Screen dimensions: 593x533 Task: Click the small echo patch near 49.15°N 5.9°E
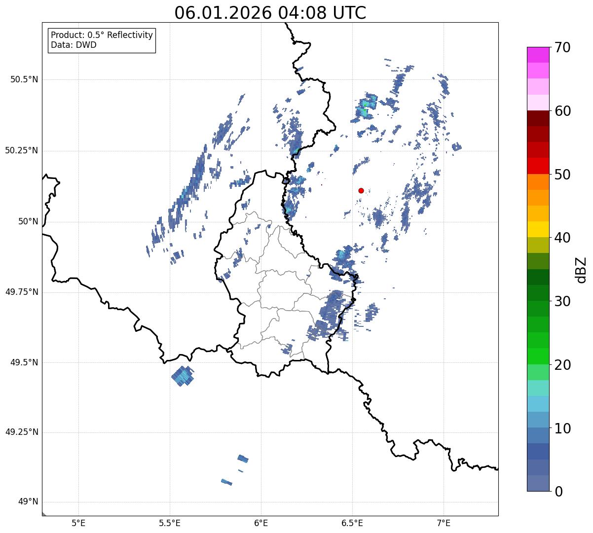(243, 459)
